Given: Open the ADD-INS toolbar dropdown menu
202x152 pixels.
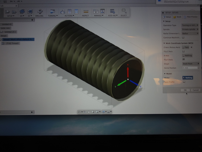Looking at the screenshot, I should click(x=113, y=15).
